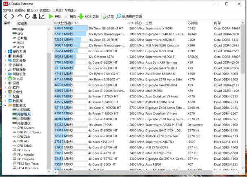Select the CPU AES benchmark icon

[14, 141]
